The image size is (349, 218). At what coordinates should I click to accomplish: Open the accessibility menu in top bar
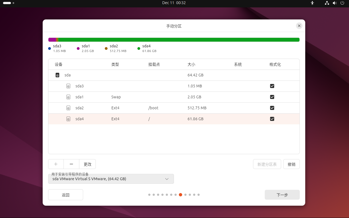pyautogui.click(x=313, y=3)
